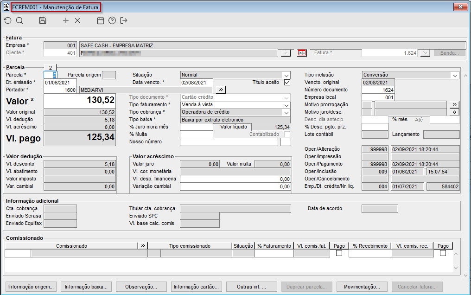Image resolution: width=471 pixels, height=295 pixels.
Task: Click the large Valor field 130,52
Action: [x=80, y=101]
